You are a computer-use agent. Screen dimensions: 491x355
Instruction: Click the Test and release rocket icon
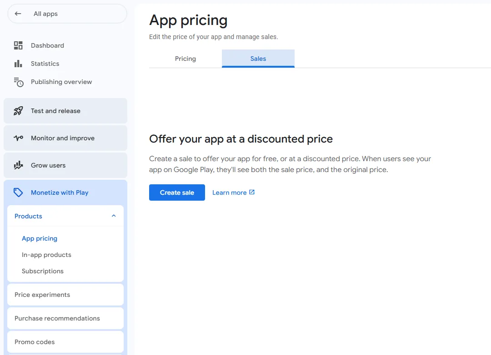tap(18, 111)
